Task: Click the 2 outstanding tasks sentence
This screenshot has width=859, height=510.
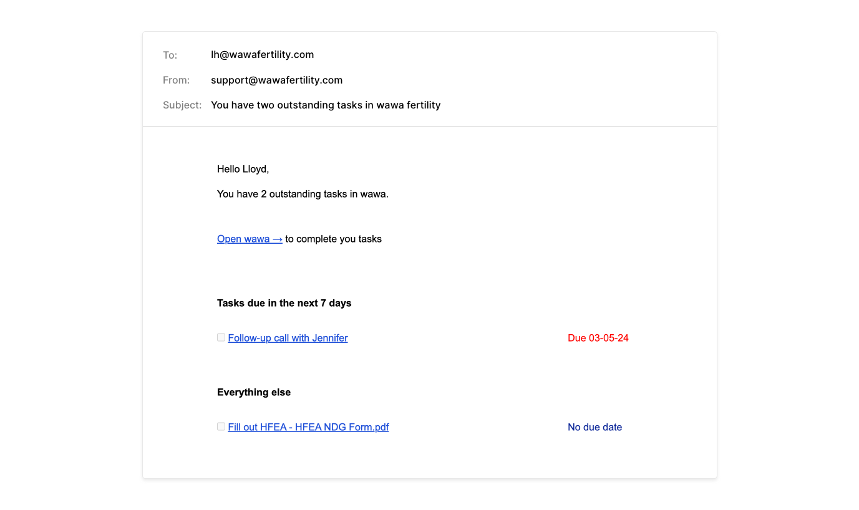Action: pyautogui.click(x=303, y=194)
